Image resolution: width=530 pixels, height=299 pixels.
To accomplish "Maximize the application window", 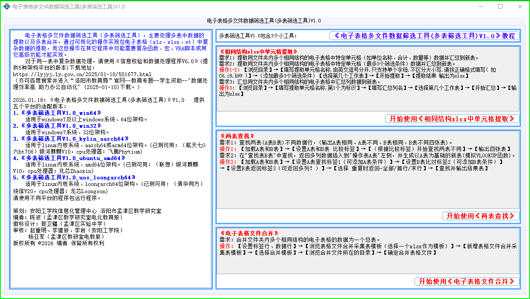I will pos(500,7).
